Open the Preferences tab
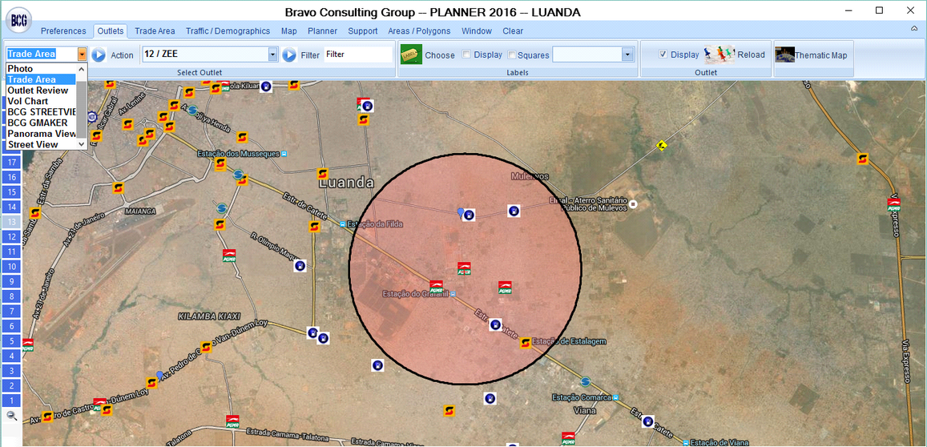 (x=63, y=31)
